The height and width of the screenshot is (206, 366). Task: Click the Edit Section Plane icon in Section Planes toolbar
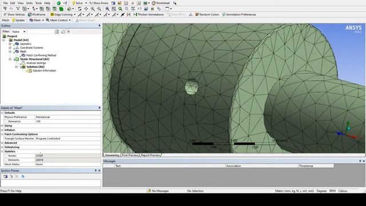point(11,177)
